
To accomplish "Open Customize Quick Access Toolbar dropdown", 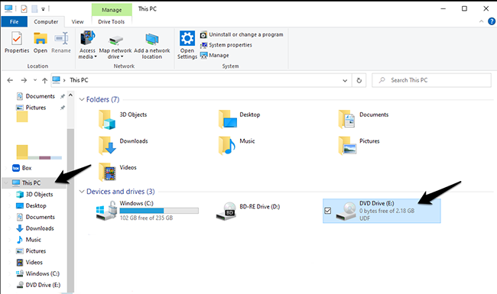I will click(x=43, y=9).
